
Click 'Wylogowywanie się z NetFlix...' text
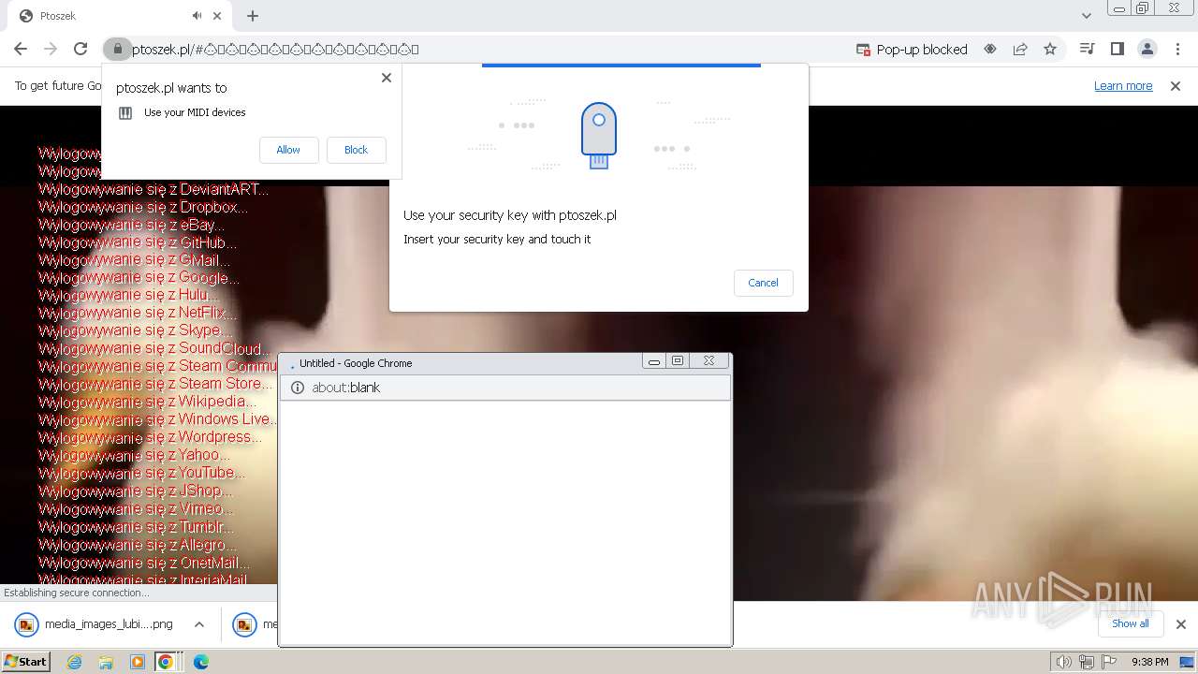coord(138,313)
